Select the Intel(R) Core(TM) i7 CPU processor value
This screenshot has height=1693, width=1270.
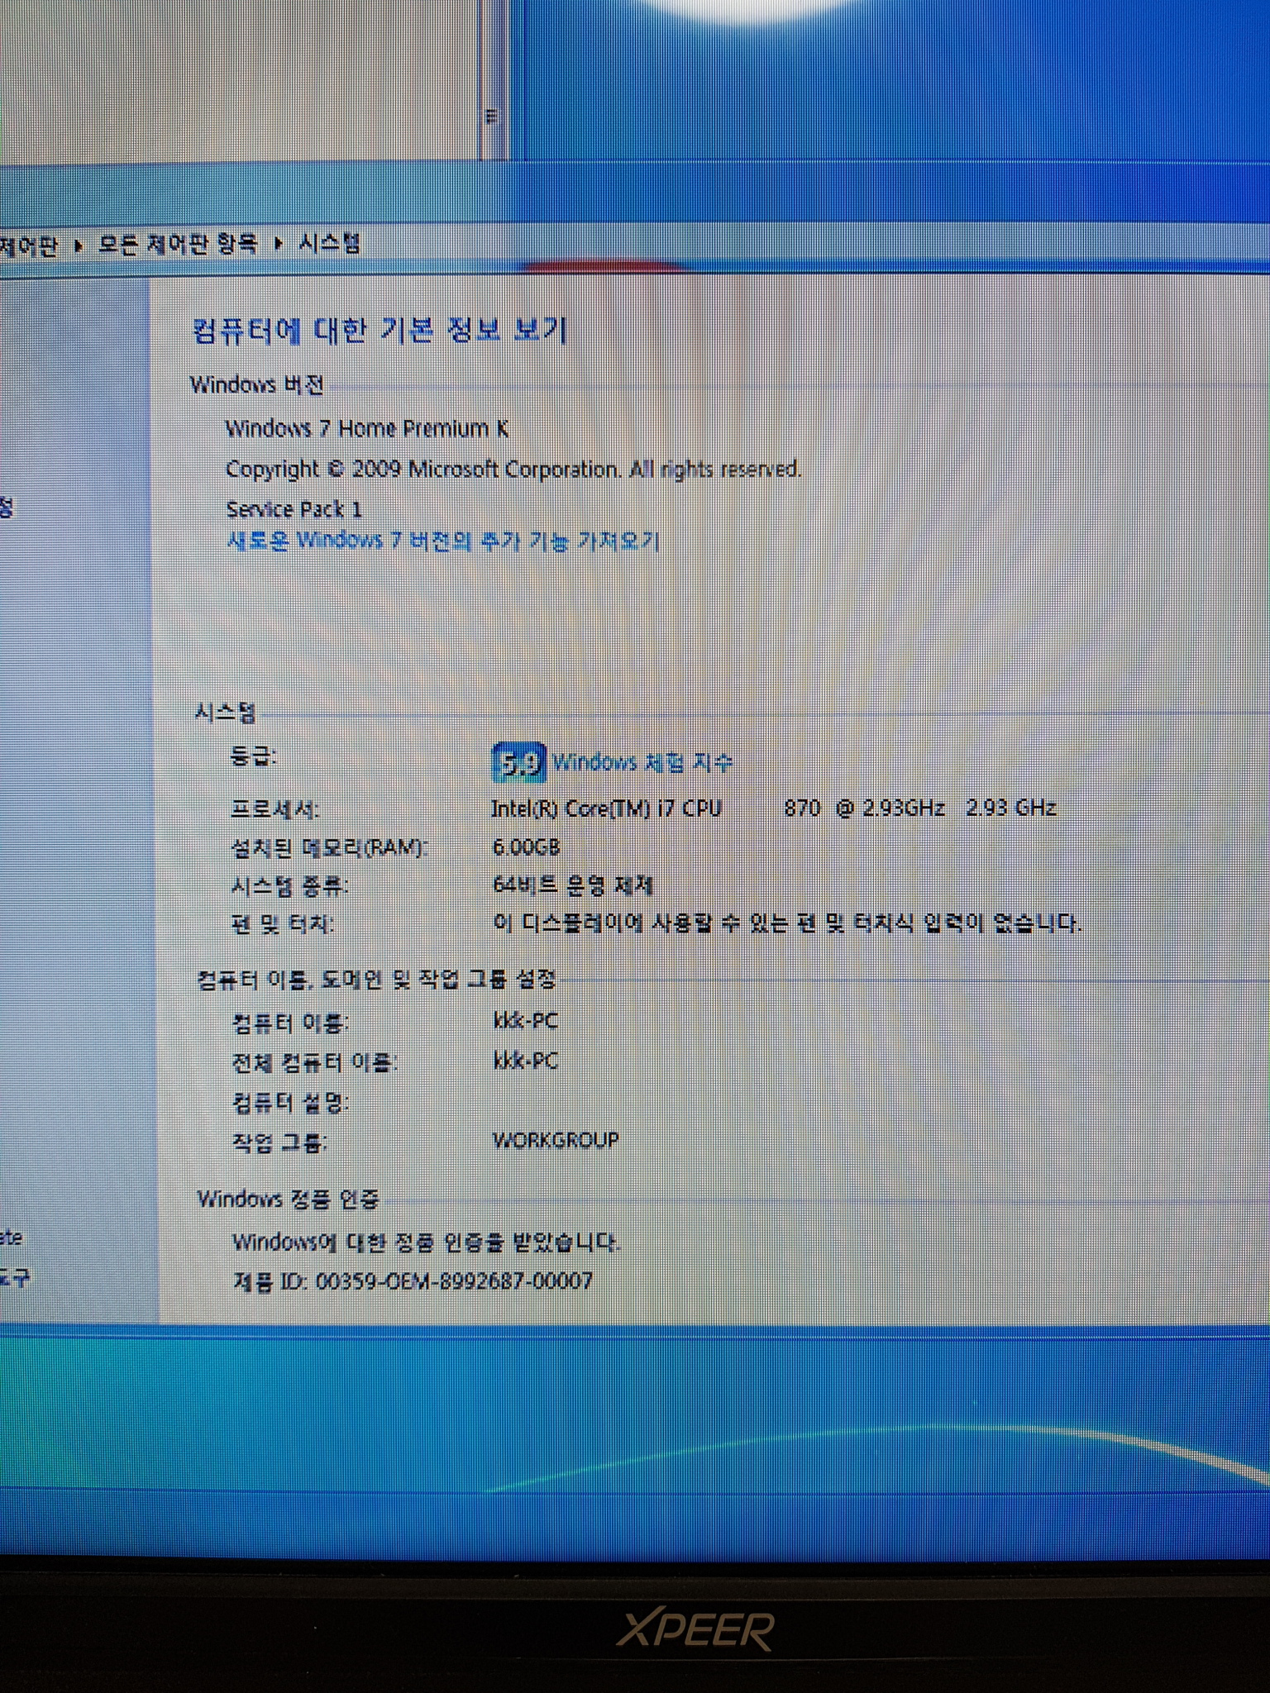[x=774, y=808]
